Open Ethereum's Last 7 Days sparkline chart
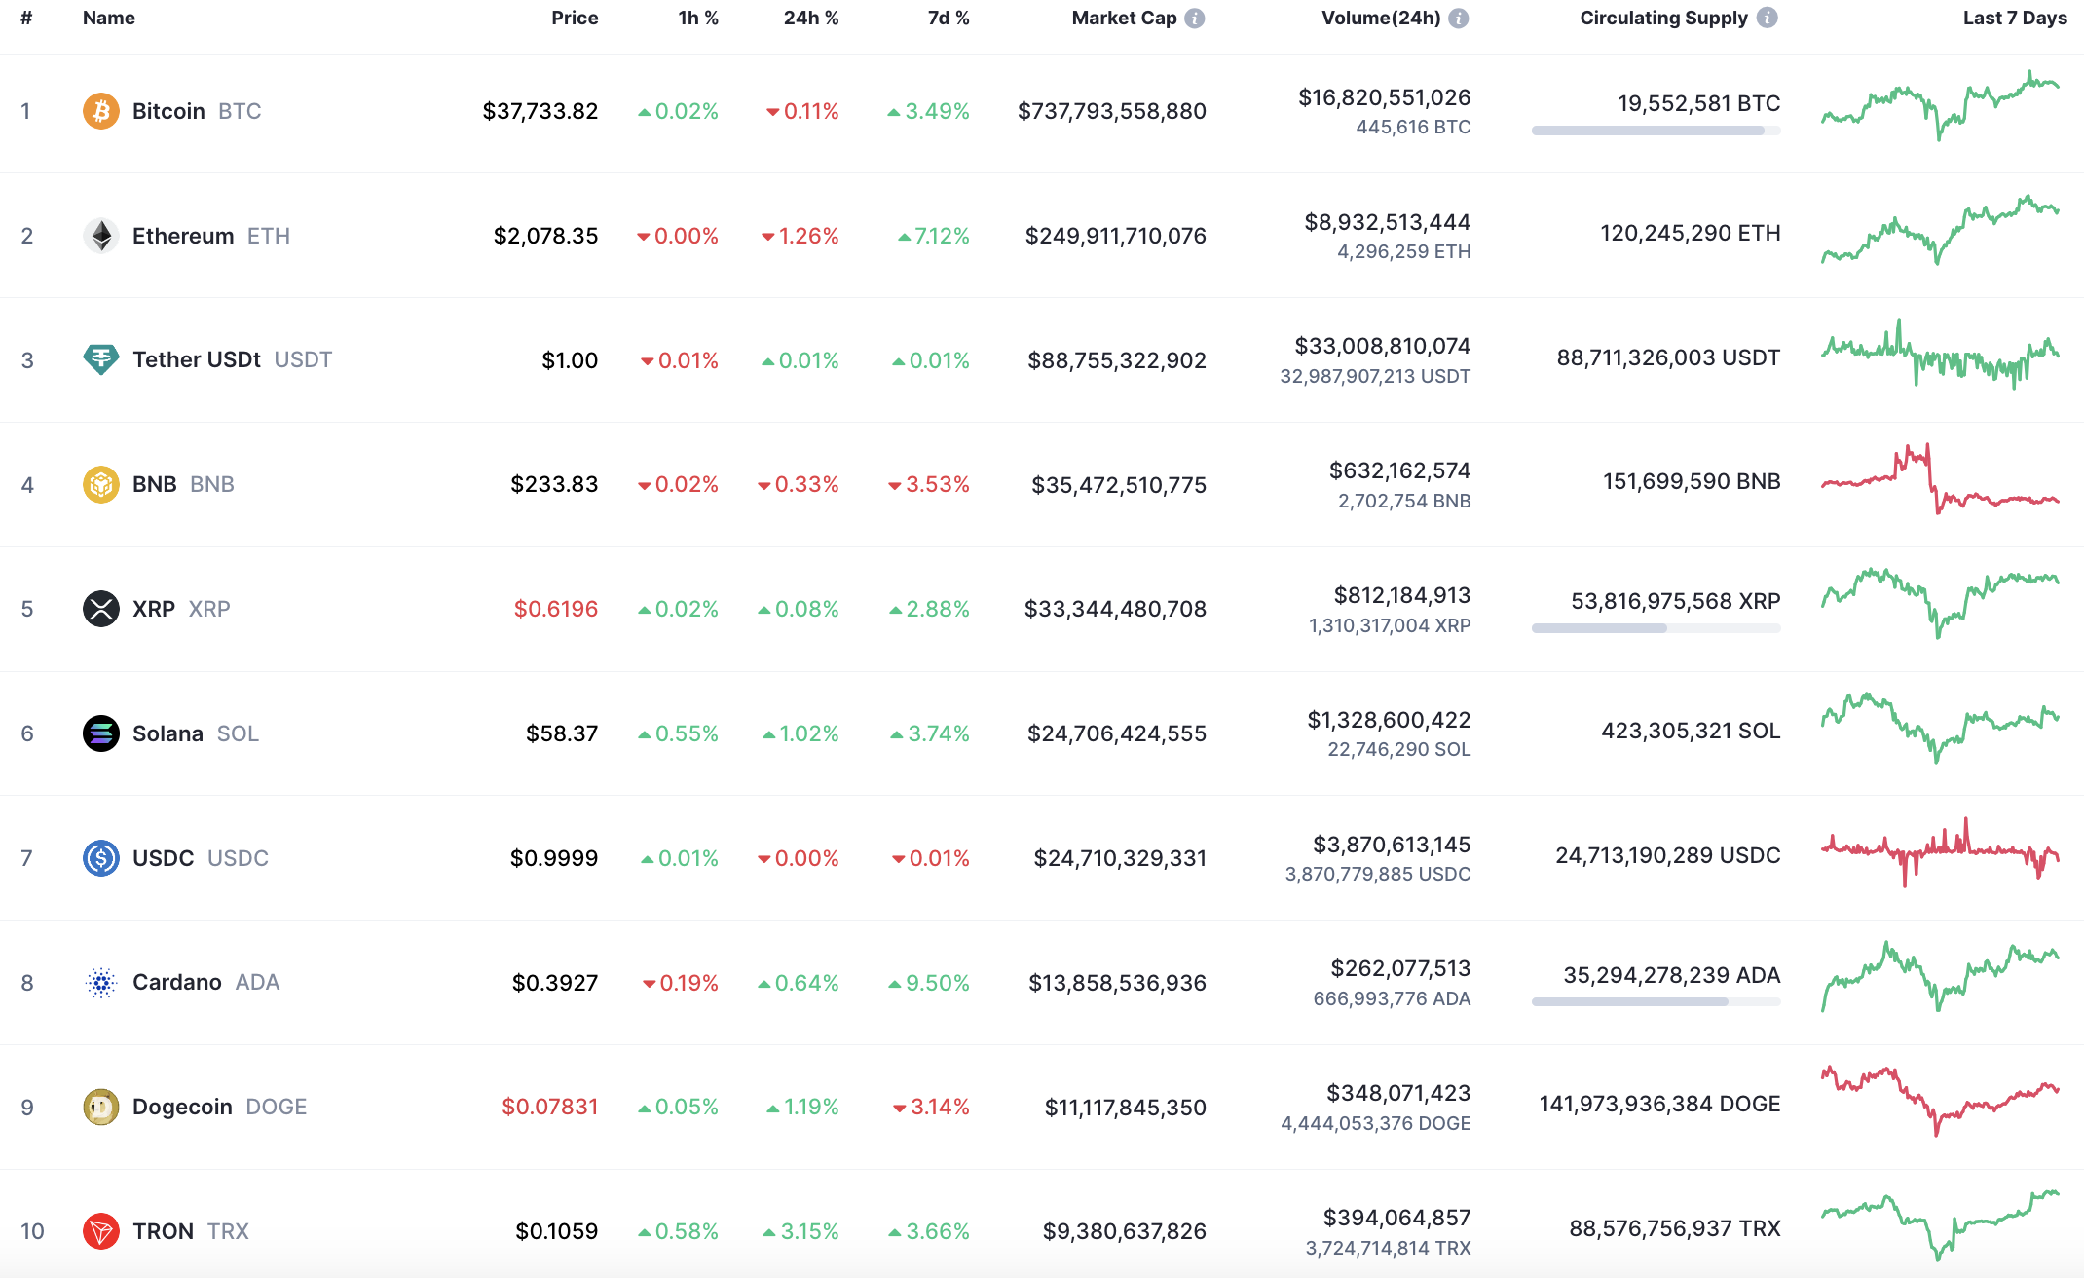Screen dimensions: 2084x1278 1940,232
